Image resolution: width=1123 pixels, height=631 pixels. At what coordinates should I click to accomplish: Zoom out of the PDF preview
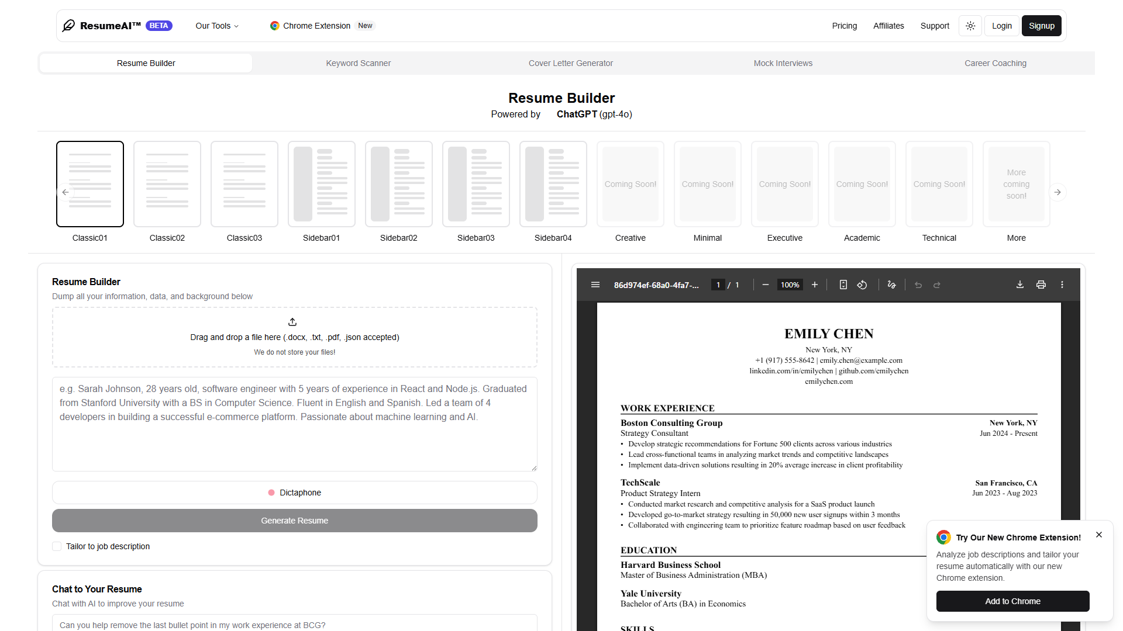[x=766, y=285]
